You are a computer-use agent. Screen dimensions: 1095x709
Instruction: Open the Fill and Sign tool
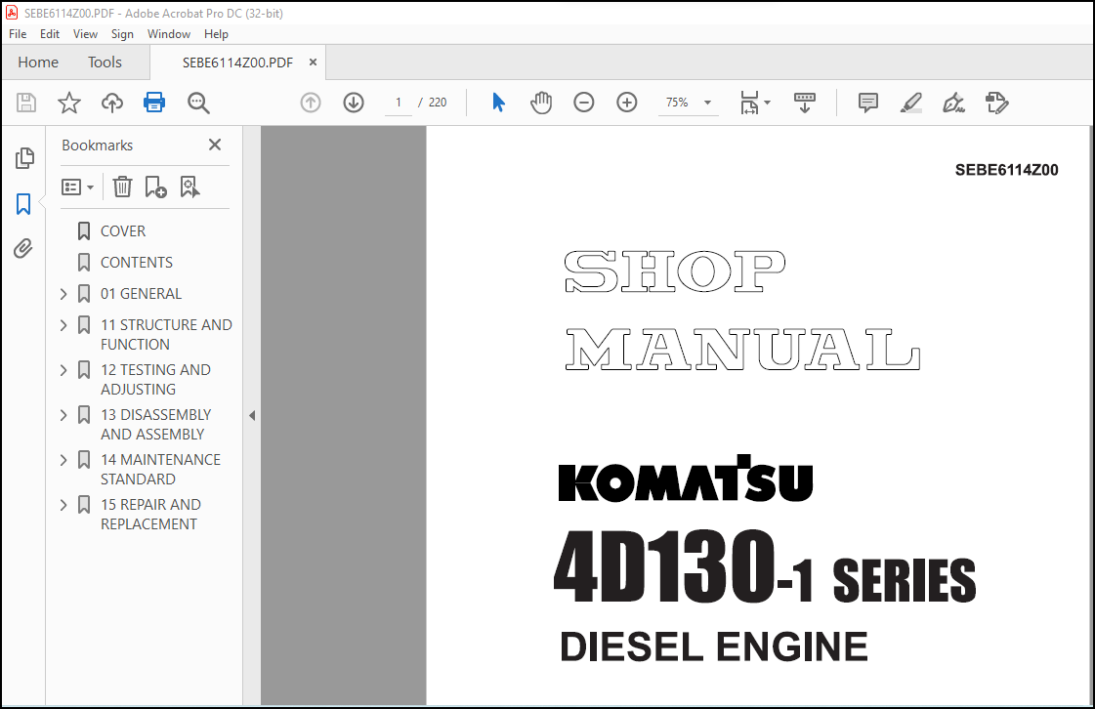tap(954, 103)
